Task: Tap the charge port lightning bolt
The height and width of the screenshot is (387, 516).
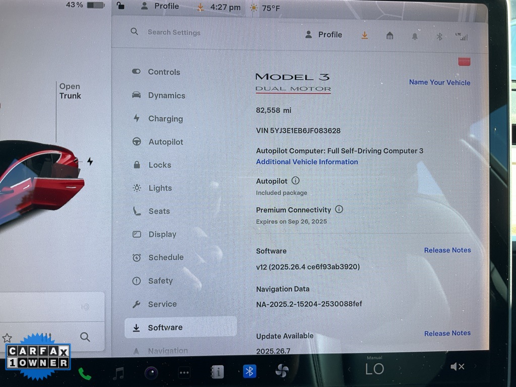Action: pos(90,161)
